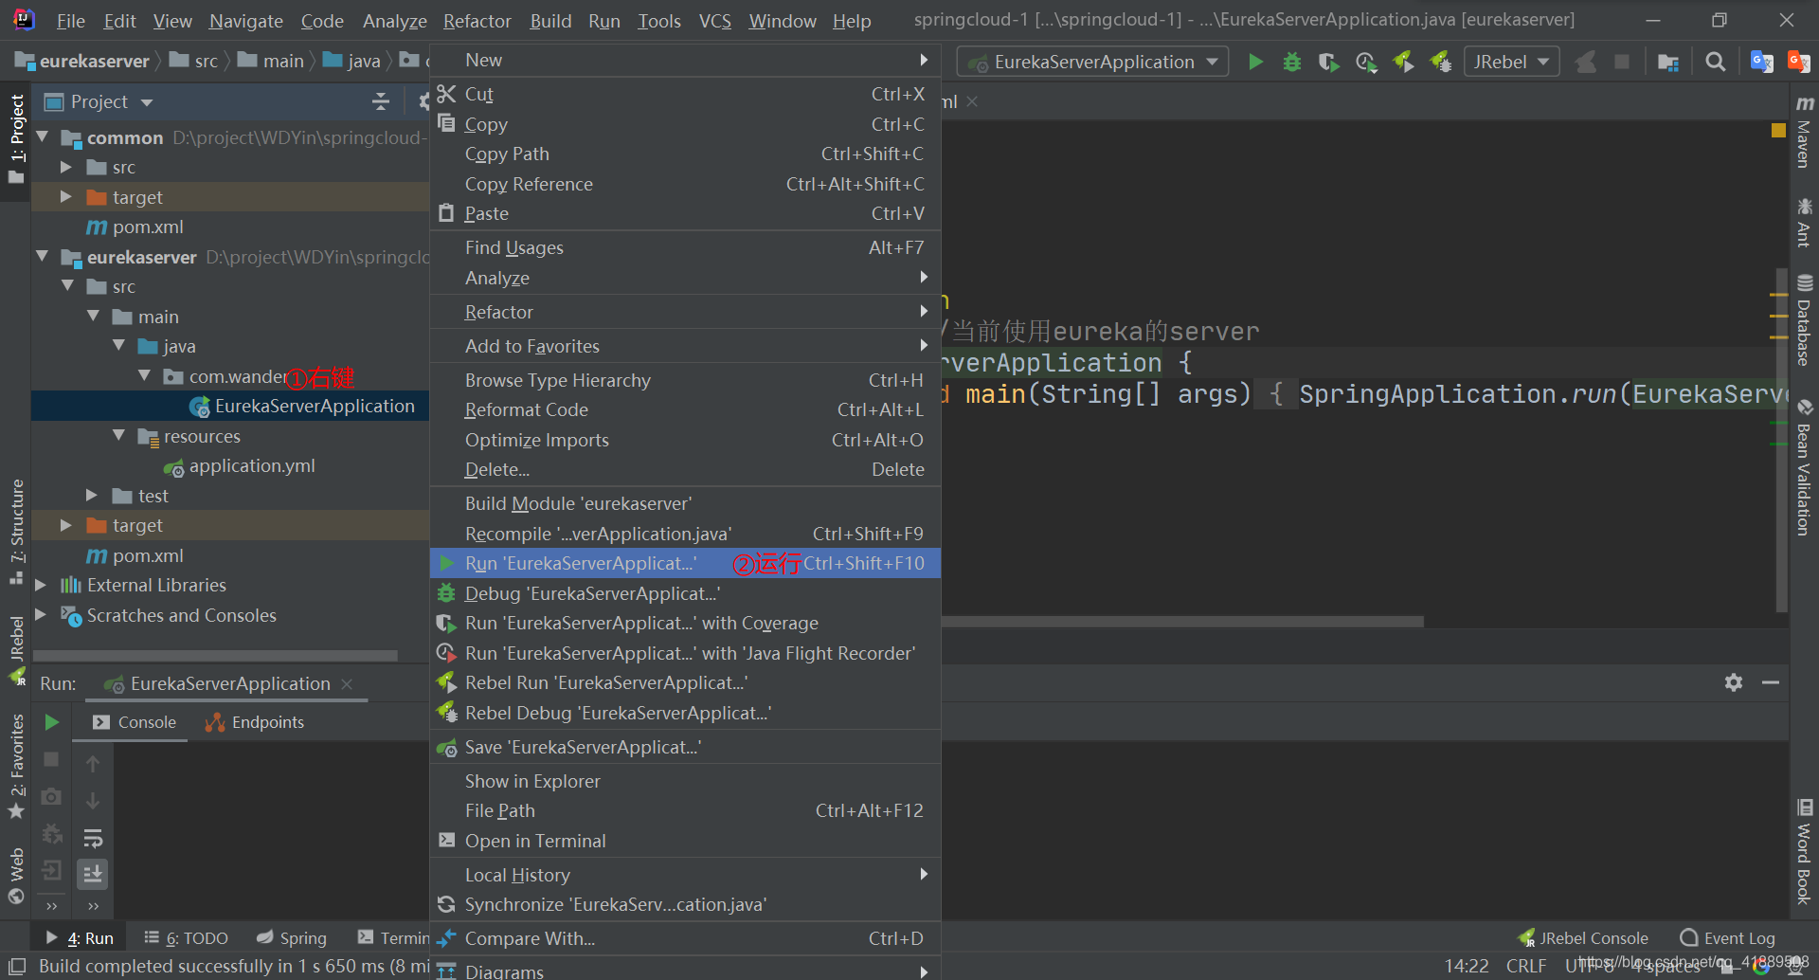Switch to the Console tab
Viewport: 1819px width, 980px height.
click(x=135, y=722)
